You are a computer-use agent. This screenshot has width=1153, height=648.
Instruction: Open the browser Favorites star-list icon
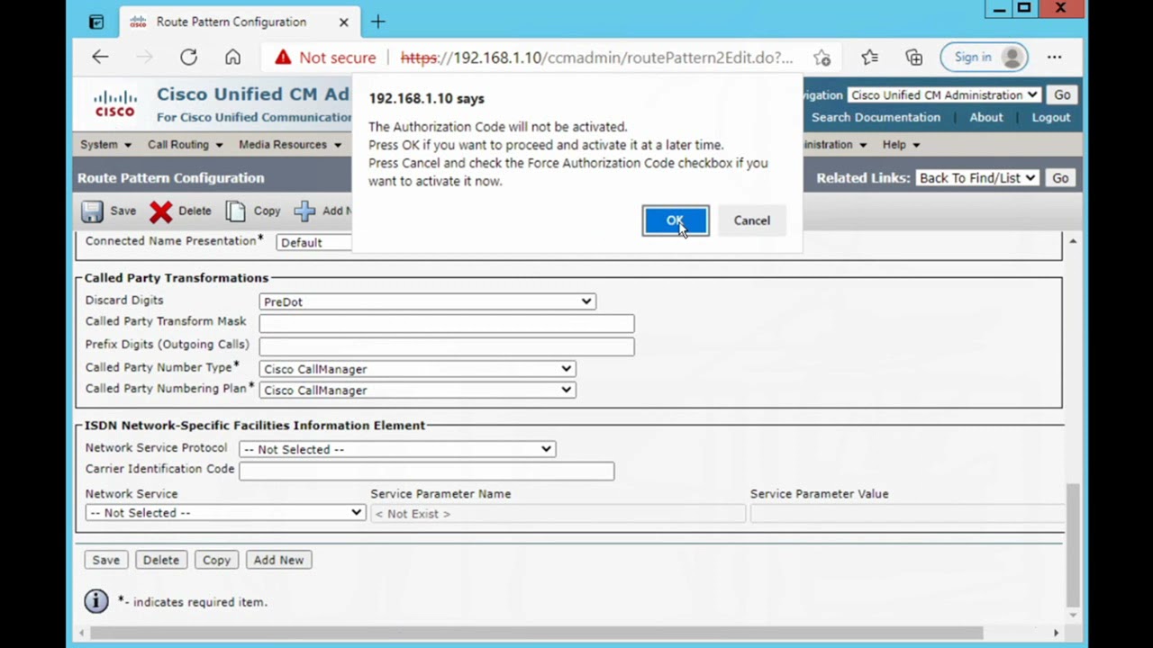pos(869,57)
